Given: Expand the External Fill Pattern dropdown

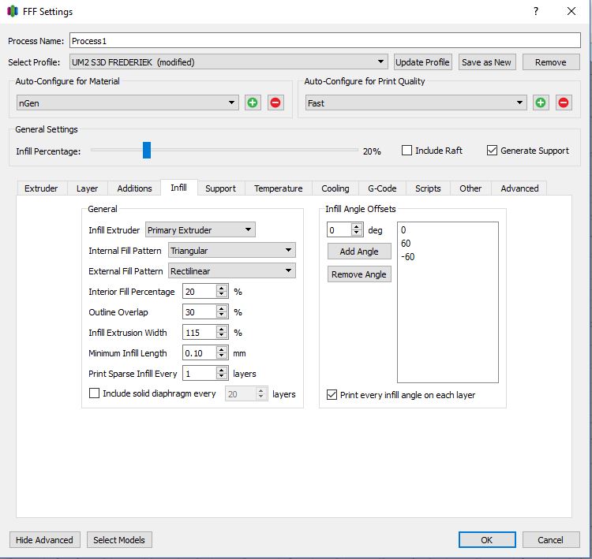Looking at the screenshot, I should coord(232,271).
